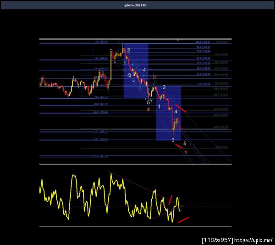This screenshot has width=275, height=245.
Task: Click the Fibonacci label 88.6 1341.39
Action: [x=101, y=104]
